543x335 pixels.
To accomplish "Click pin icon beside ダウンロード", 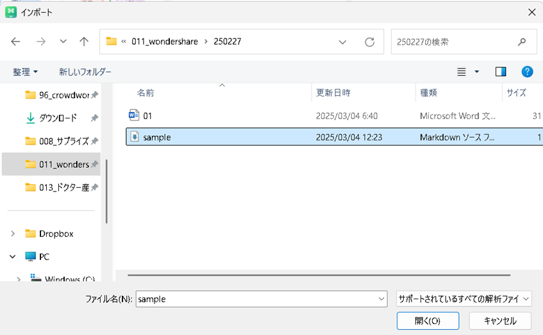I will click(x=94, y=118).
